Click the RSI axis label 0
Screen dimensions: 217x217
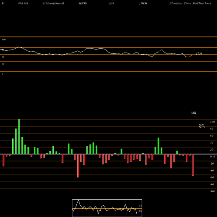(2, 74)
